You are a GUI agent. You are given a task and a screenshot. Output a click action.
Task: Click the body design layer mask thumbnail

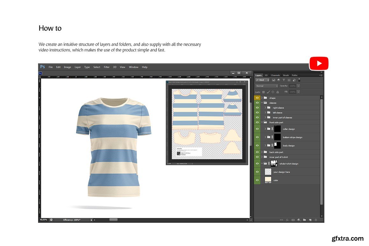[x=277, y=145]
